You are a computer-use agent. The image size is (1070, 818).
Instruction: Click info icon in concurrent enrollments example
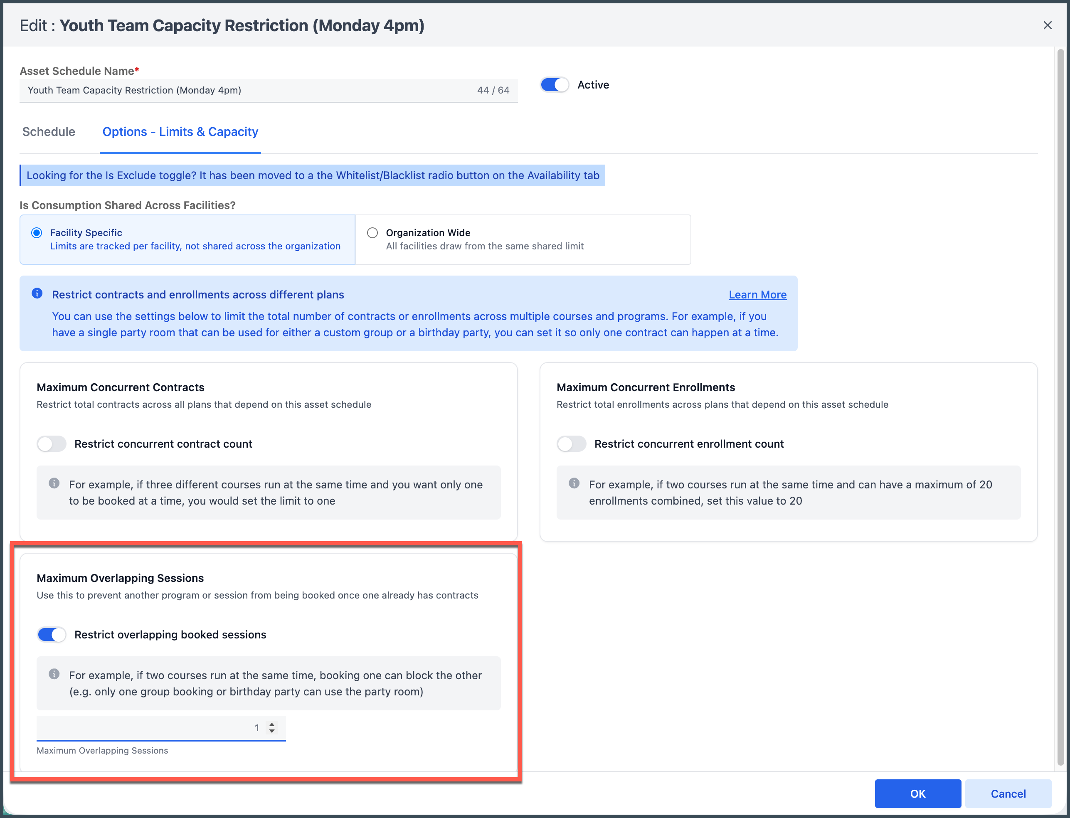click(x=574, y=483)
